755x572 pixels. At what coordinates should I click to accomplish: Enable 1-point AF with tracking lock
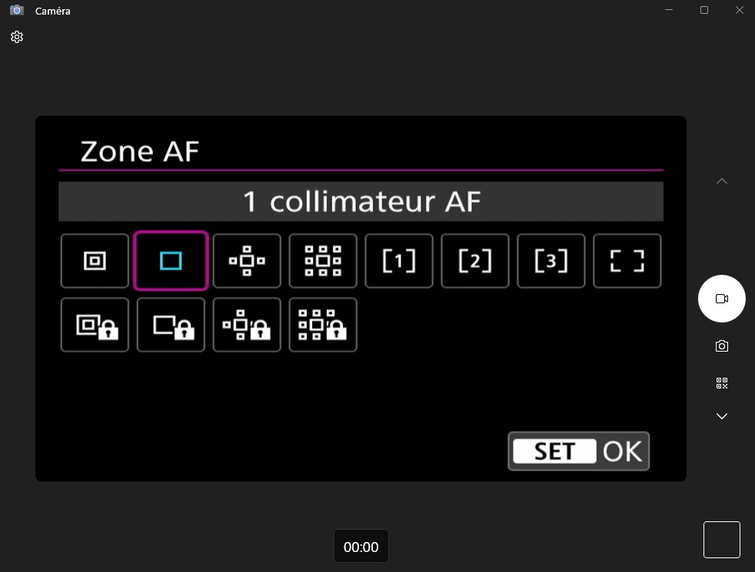click(171, 325)
